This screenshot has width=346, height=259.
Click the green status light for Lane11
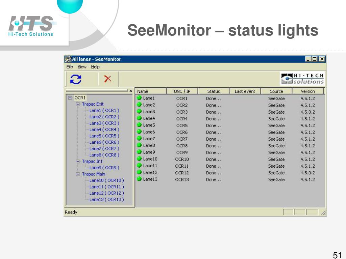139,165
